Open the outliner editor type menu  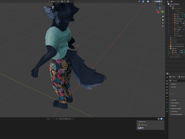(168, 2)
